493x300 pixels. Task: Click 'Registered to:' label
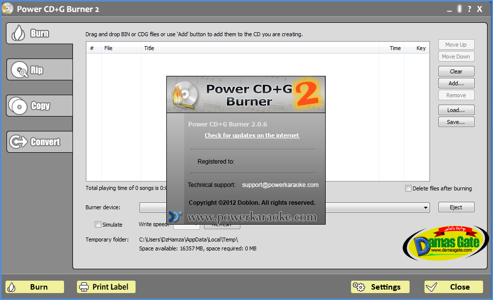click(x=216, y=162)
